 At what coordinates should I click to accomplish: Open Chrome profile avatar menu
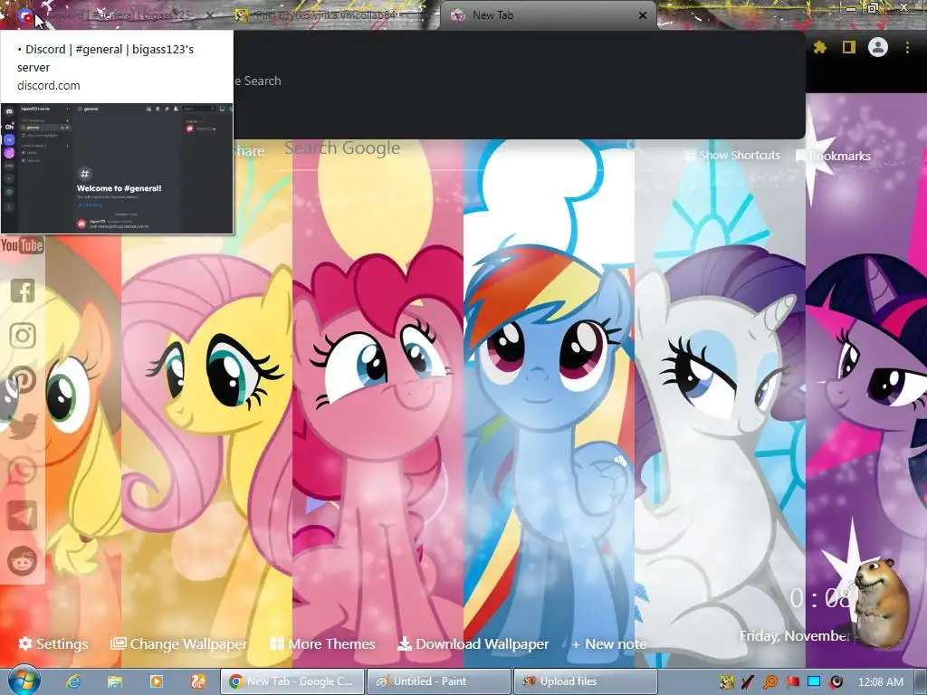click(x=878, y=47)
